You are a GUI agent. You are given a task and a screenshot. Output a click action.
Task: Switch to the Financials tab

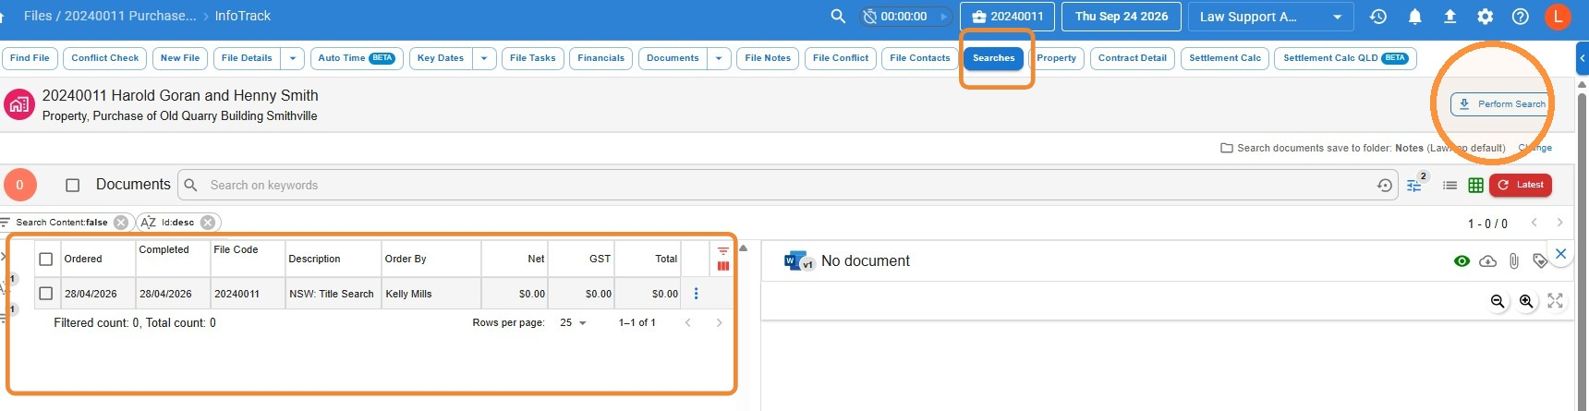pyautogui.click(x=601, y=58)
